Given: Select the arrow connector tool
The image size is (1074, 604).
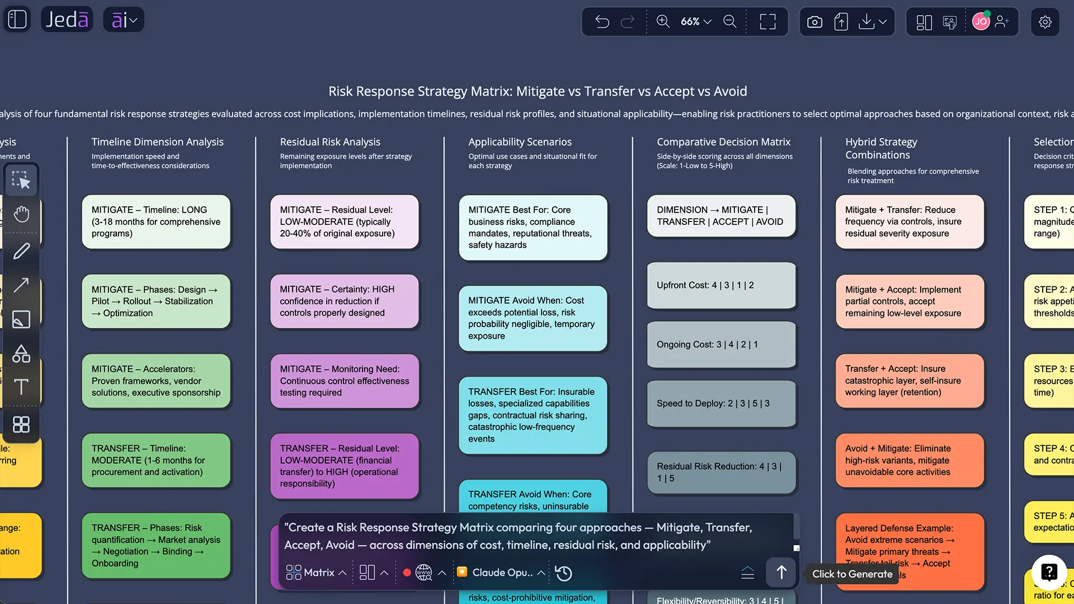Looking at the screenshot, I should pos(21,285).
